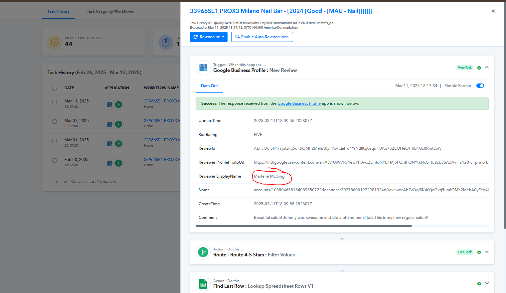Viewport: 506px width, 293px height.
Task: Click Free Task badge on Route step
Action: (x=465, y=252)
